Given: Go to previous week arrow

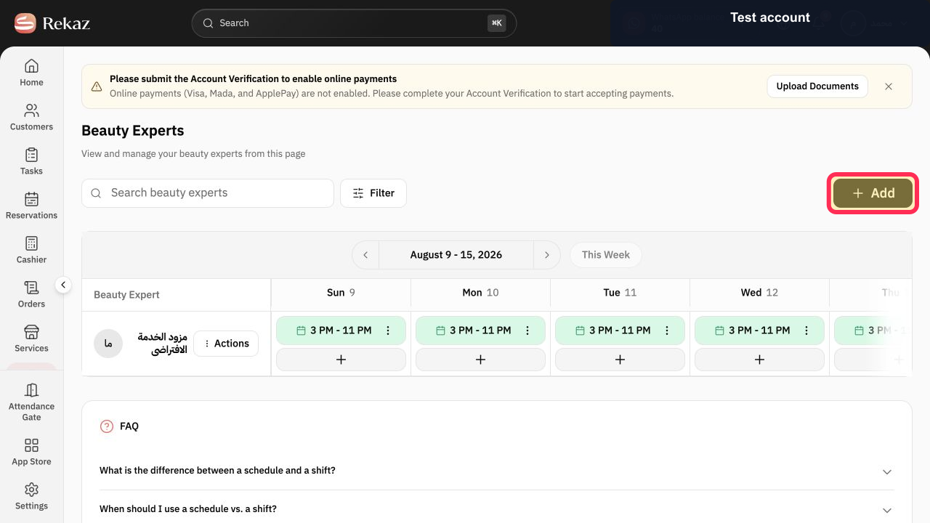Looking at the screenshot, I should (365, 255).
